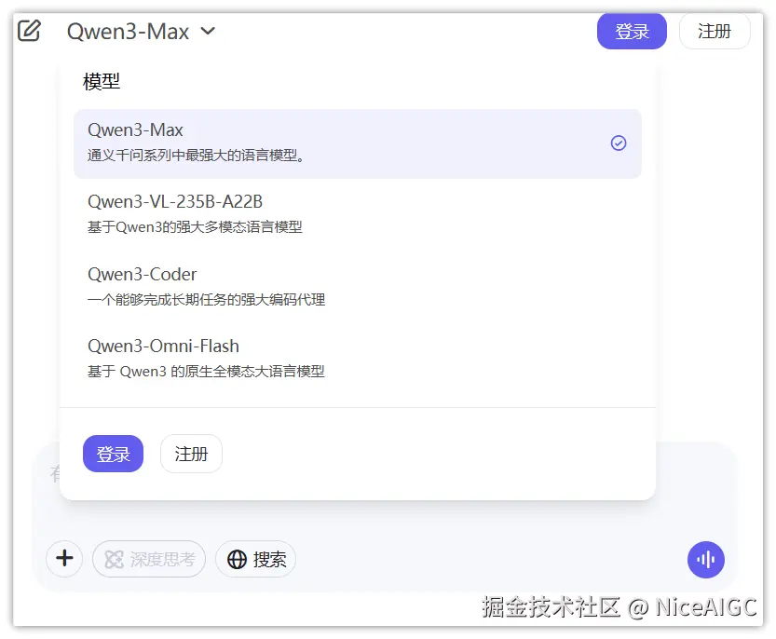This screenshot has height=639, width=776.
Task: Select the Qwen3-Max model option
Action: 358,143
